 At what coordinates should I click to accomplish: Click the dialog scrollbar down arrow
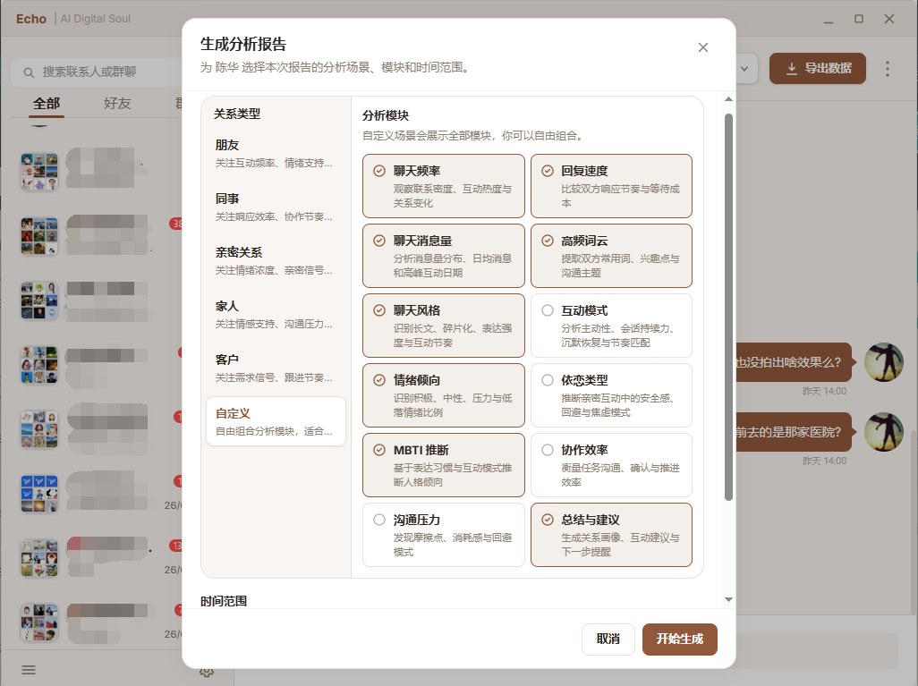pyautogui.click(x=728, y=599)
